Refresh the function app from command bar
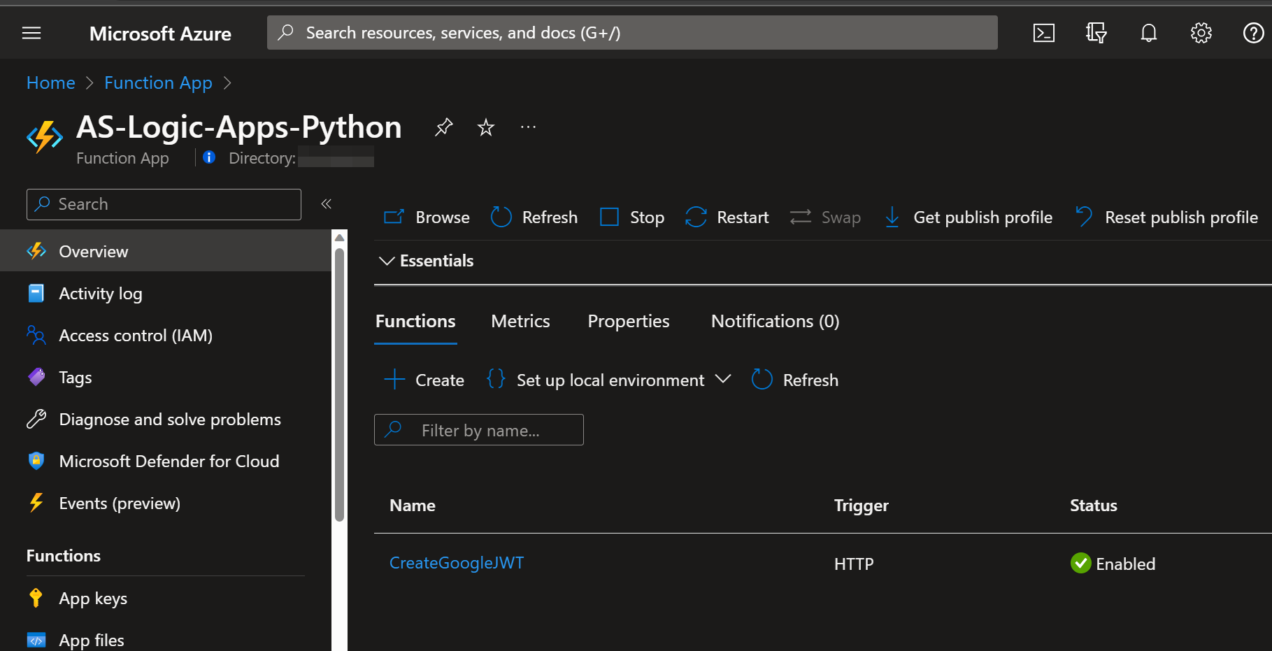This screenshot has height=651, width=1272. 534,217
